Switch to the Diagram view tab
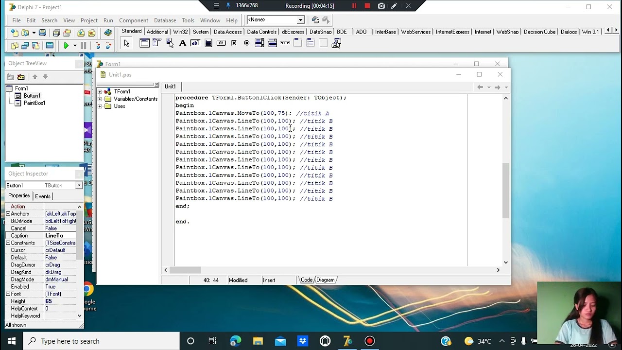This screenshot has height=350, width=622. click(x=326, y=280)
